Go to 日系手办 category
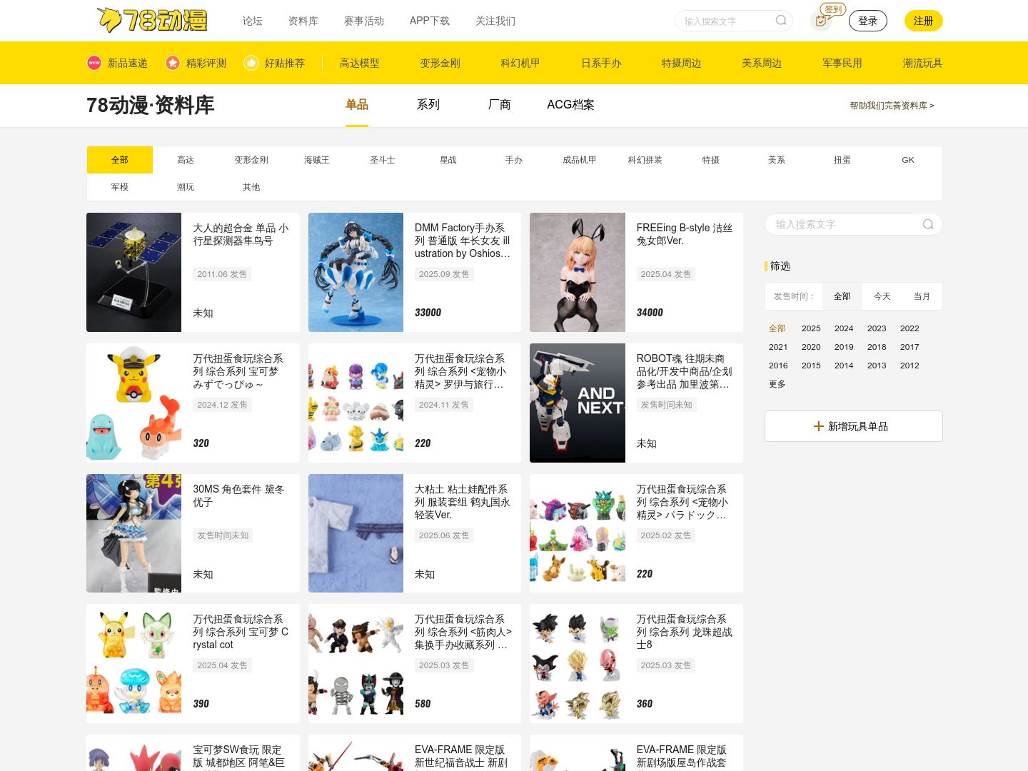 click(601, 63)
